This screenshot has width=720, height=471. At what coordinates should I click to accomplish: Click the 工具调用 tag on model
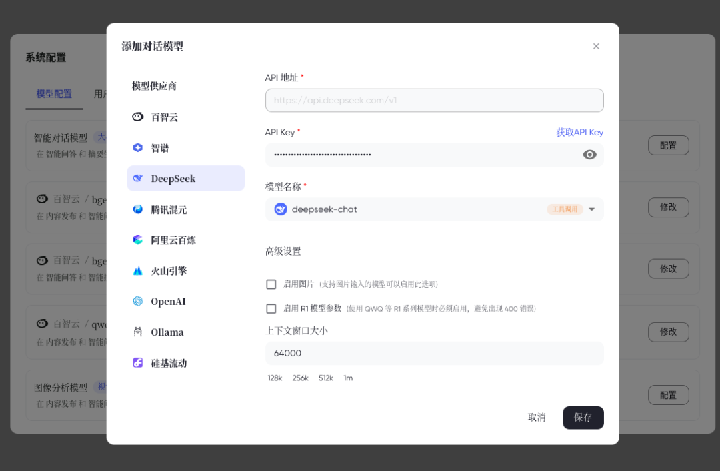[565, 209]
